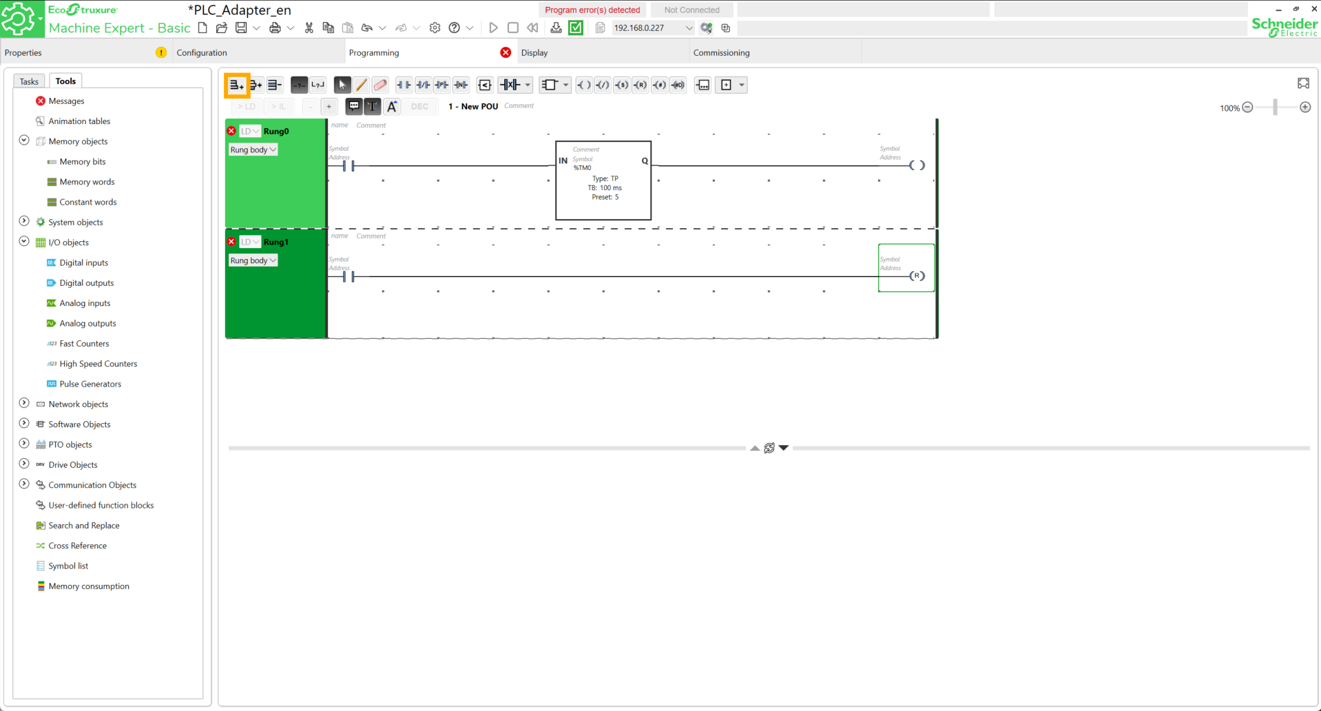Insert a reset coil element
Screen dimensions: 1321x711
coord(640,85)
